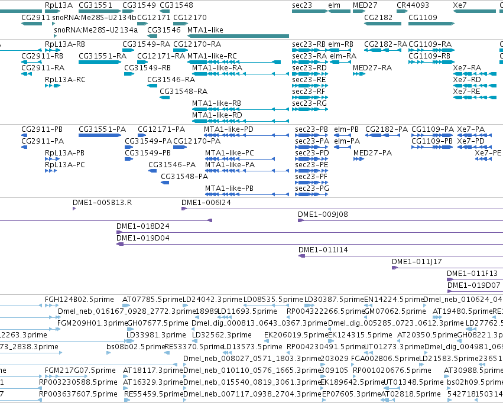Screen dimensions: 503x403
Task: Click clone DME1-006I24
Action: pyautogui.click(x=206, y=203)
